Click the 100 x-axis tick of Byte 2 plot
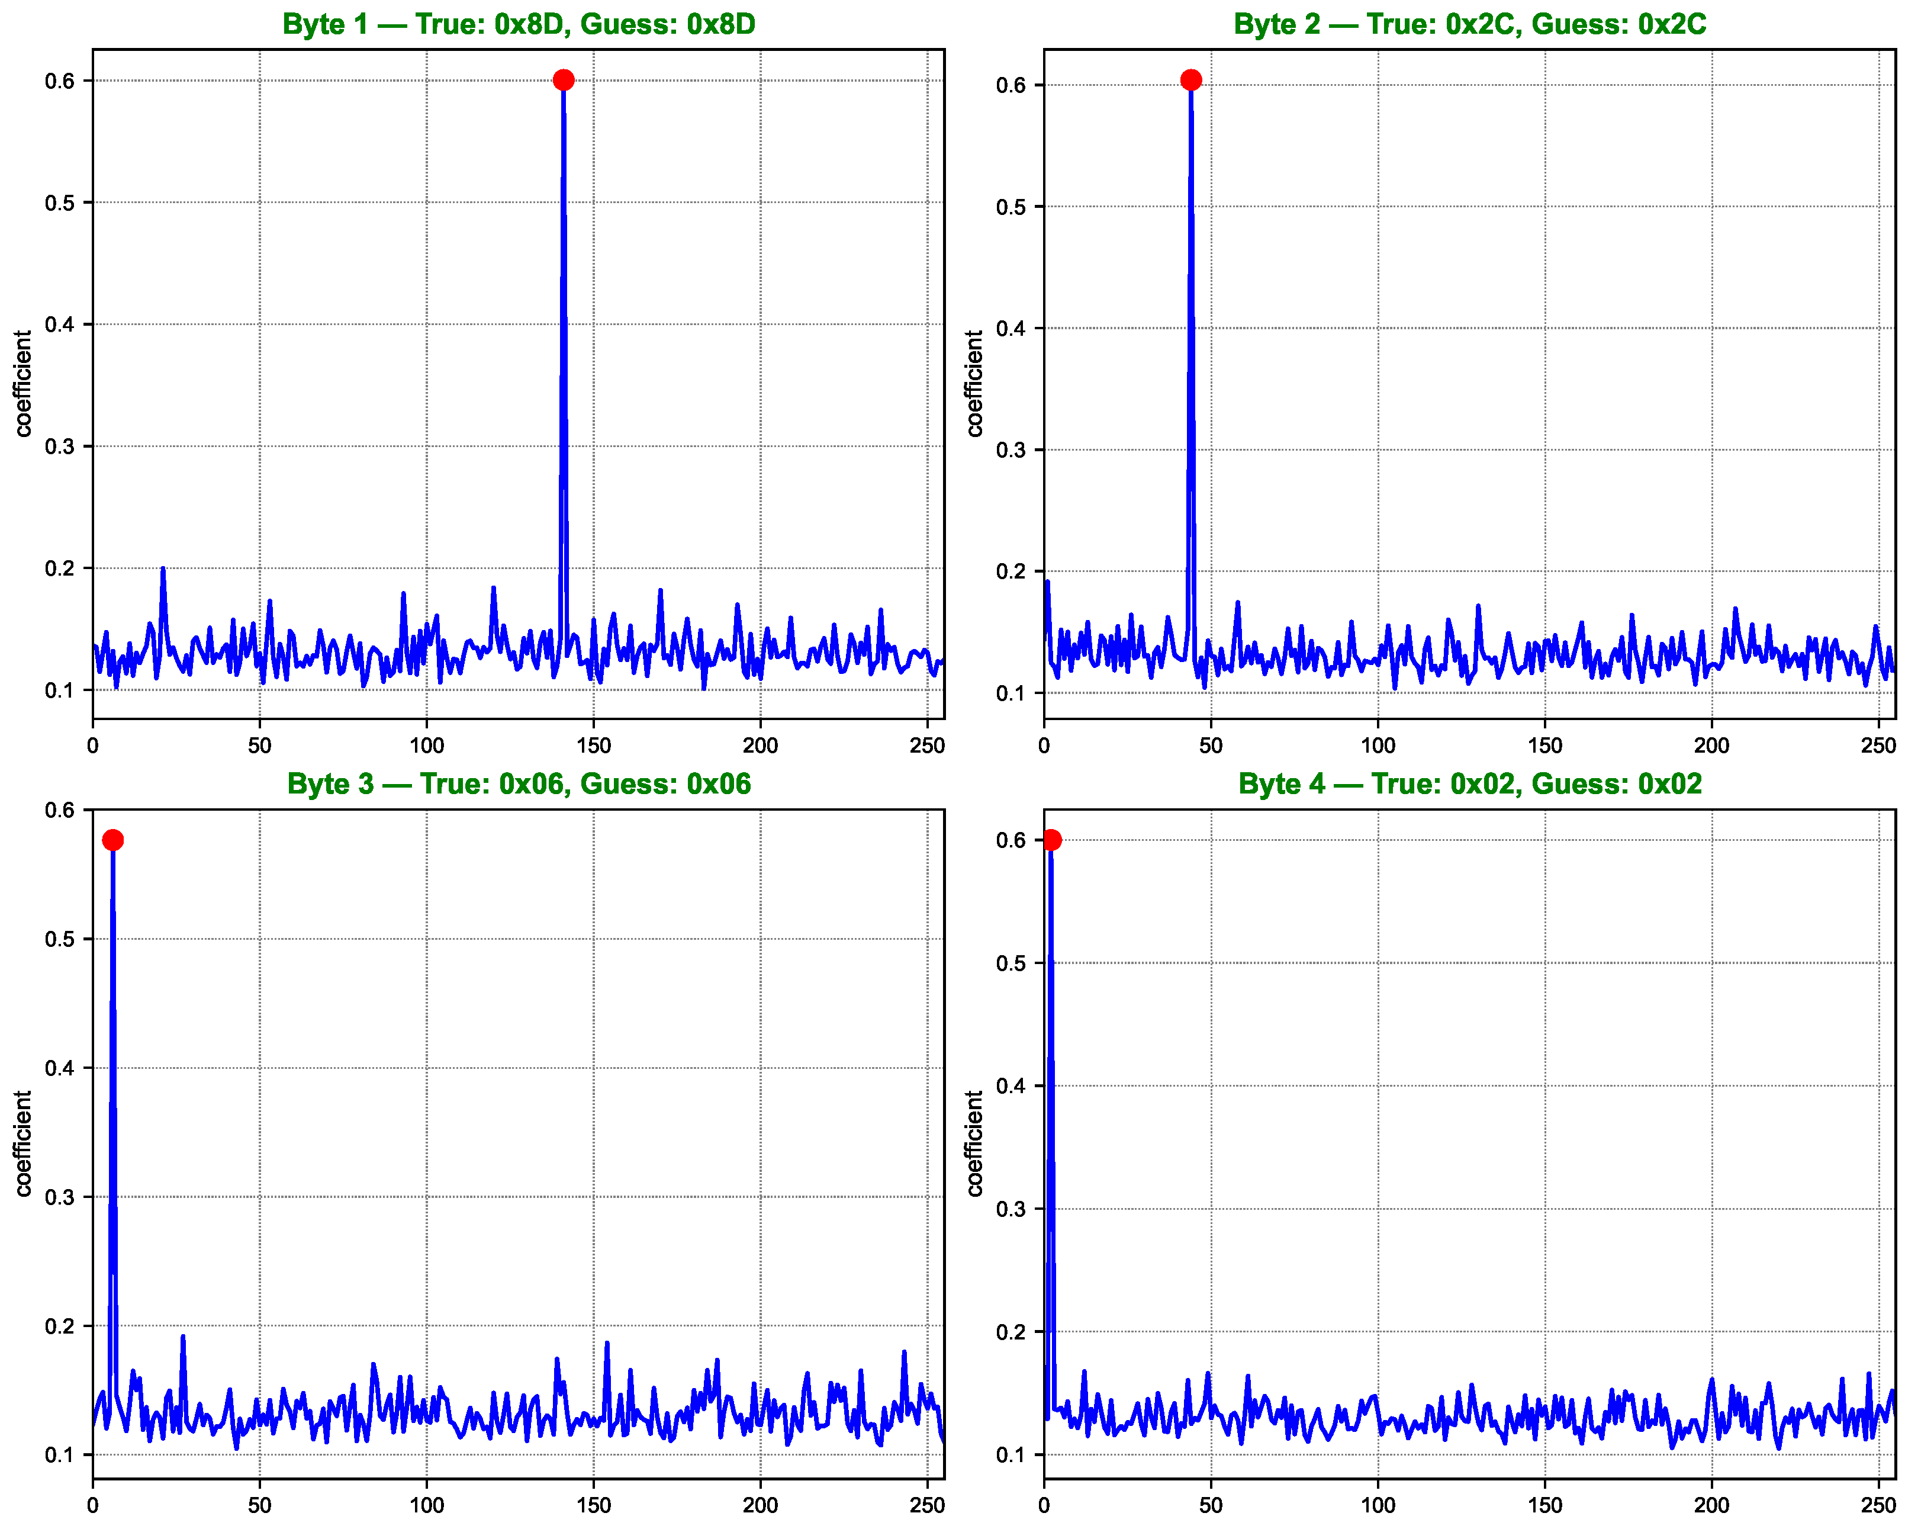 tap(1378, 746)
